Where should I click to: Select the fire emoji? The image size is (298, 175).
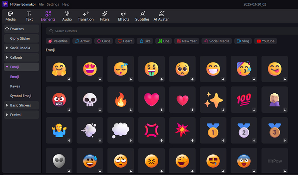[121, 99]
